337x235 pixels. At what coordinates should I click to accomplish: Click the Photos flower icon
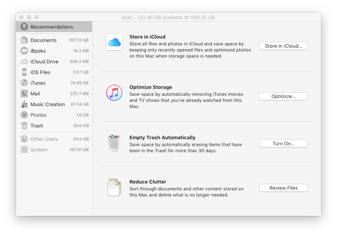point(24,115)
